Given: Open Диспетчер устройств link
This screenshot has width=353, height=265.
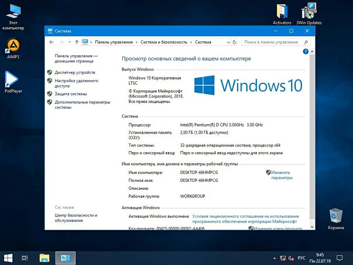Looking at the screenshot, I should [x=75, y=73].
